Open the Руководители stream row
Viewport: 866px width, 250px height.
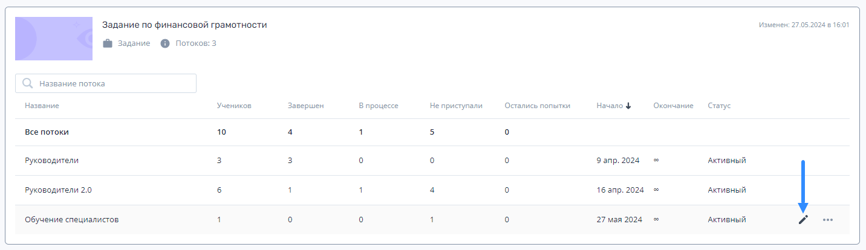tap(432, 161)
